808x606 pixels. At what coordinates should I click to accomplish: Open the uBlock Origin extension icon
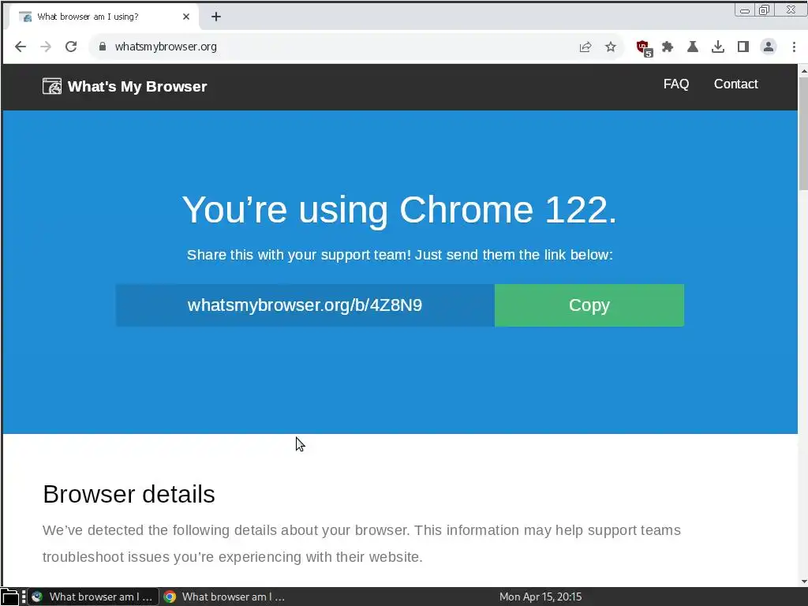[x=644, y=48]
